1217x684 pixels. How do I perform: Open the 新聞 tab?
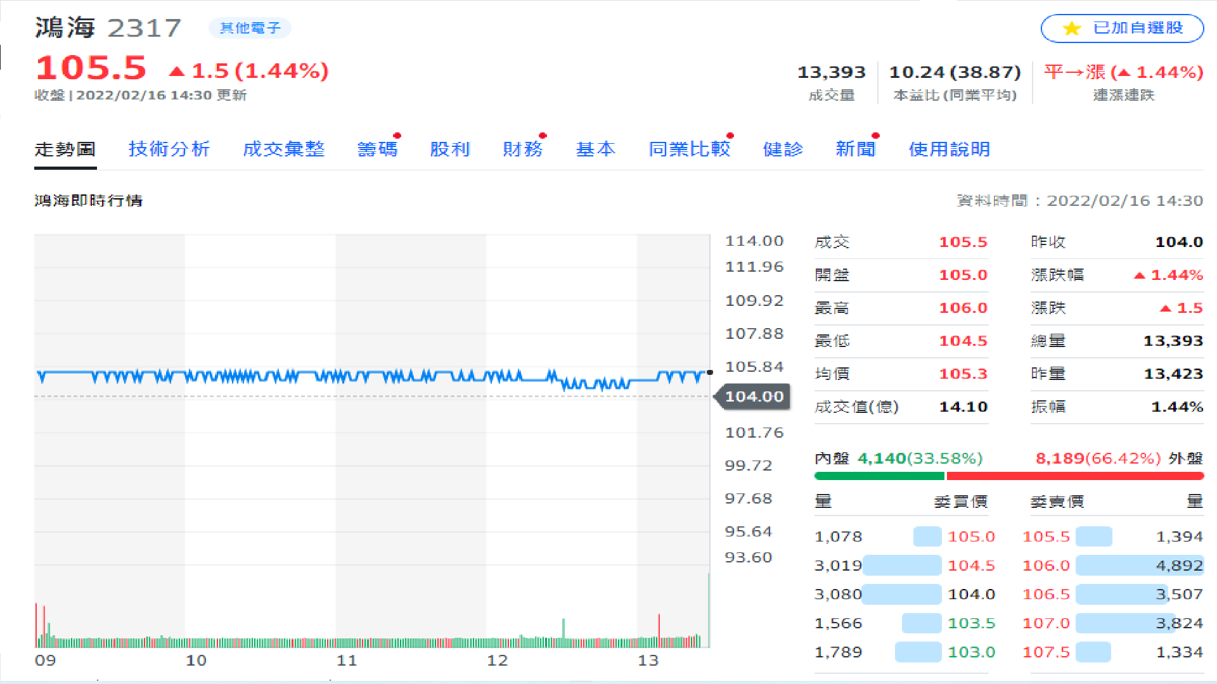[x=856, y=149]
